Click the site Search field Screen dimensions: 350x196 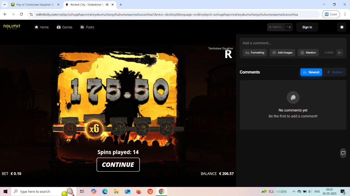pyautogui.click(x=280, y=27)
